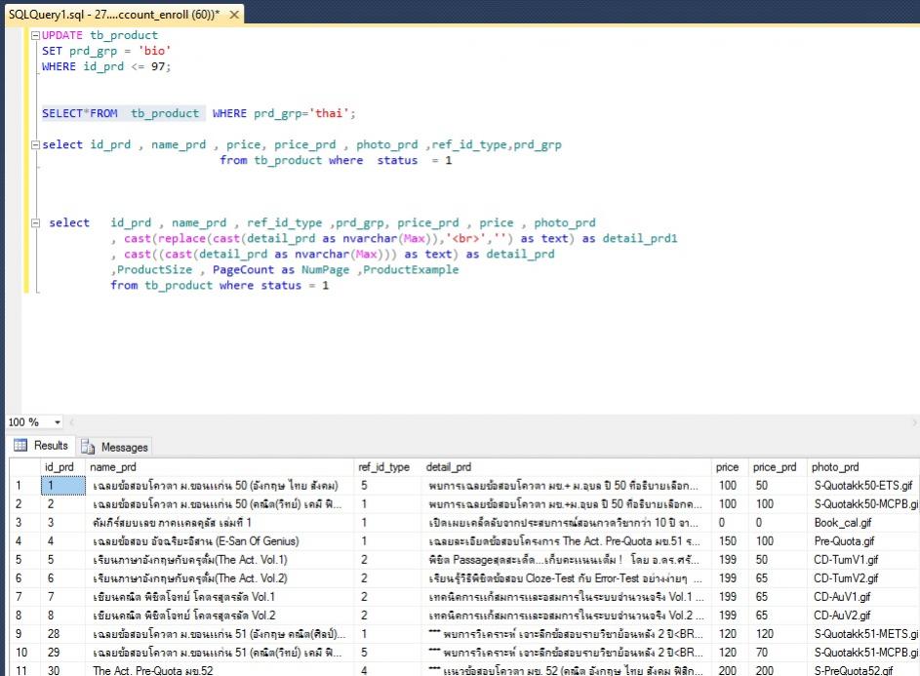
Task: Click the editor's horizontal scrollbar right arrow
Action: click(x=912, y=422)
